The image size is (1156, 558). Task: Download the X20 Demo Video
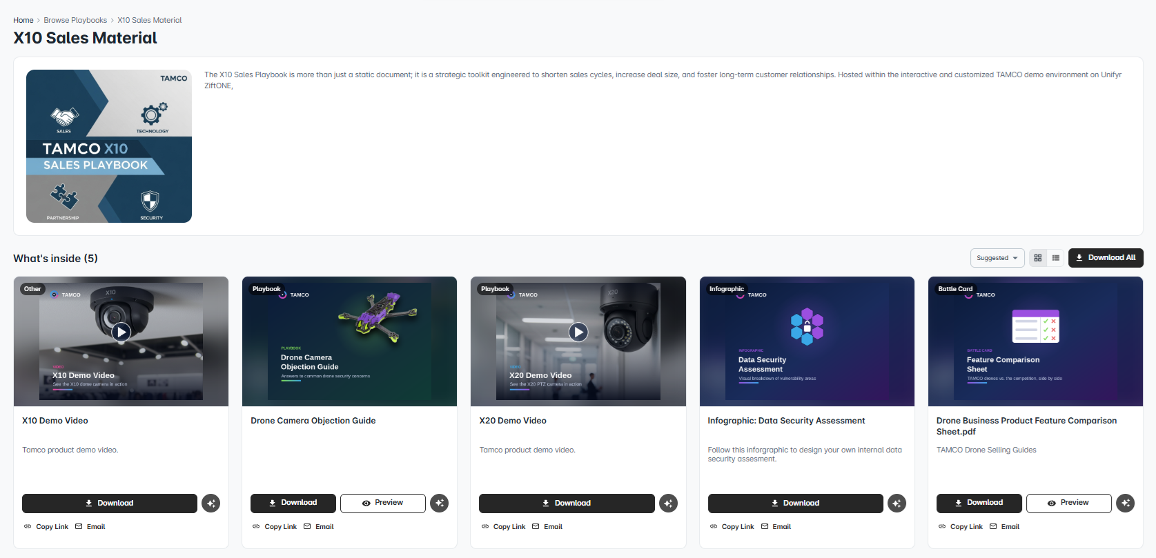tap(567, 504)
